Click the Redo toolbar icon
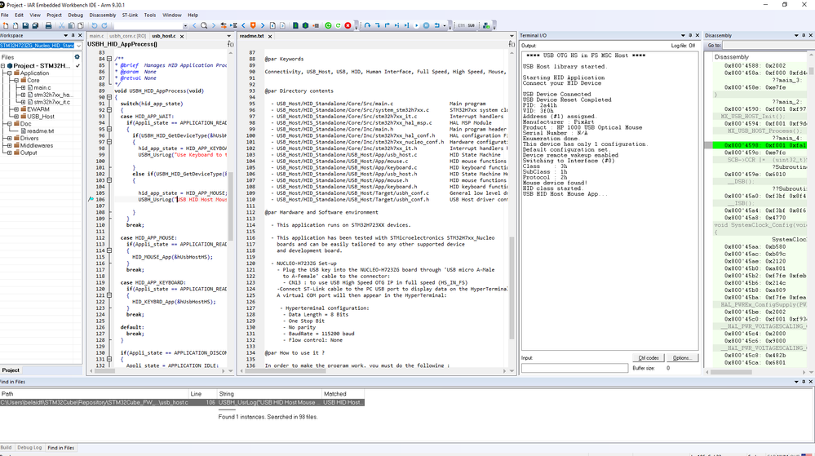 [104, 25]
